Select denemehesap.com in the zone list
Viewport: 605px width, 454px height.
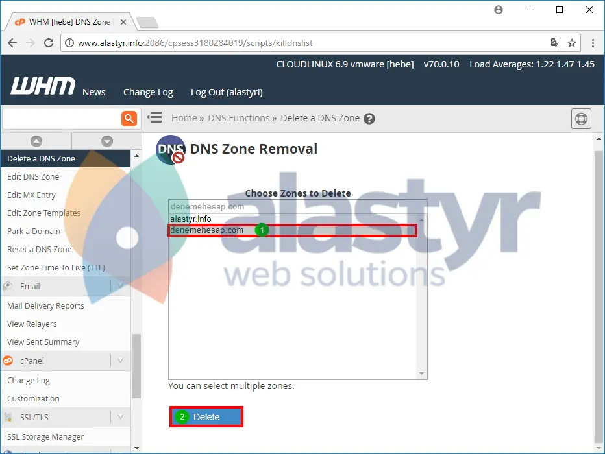tap(293, 230)
